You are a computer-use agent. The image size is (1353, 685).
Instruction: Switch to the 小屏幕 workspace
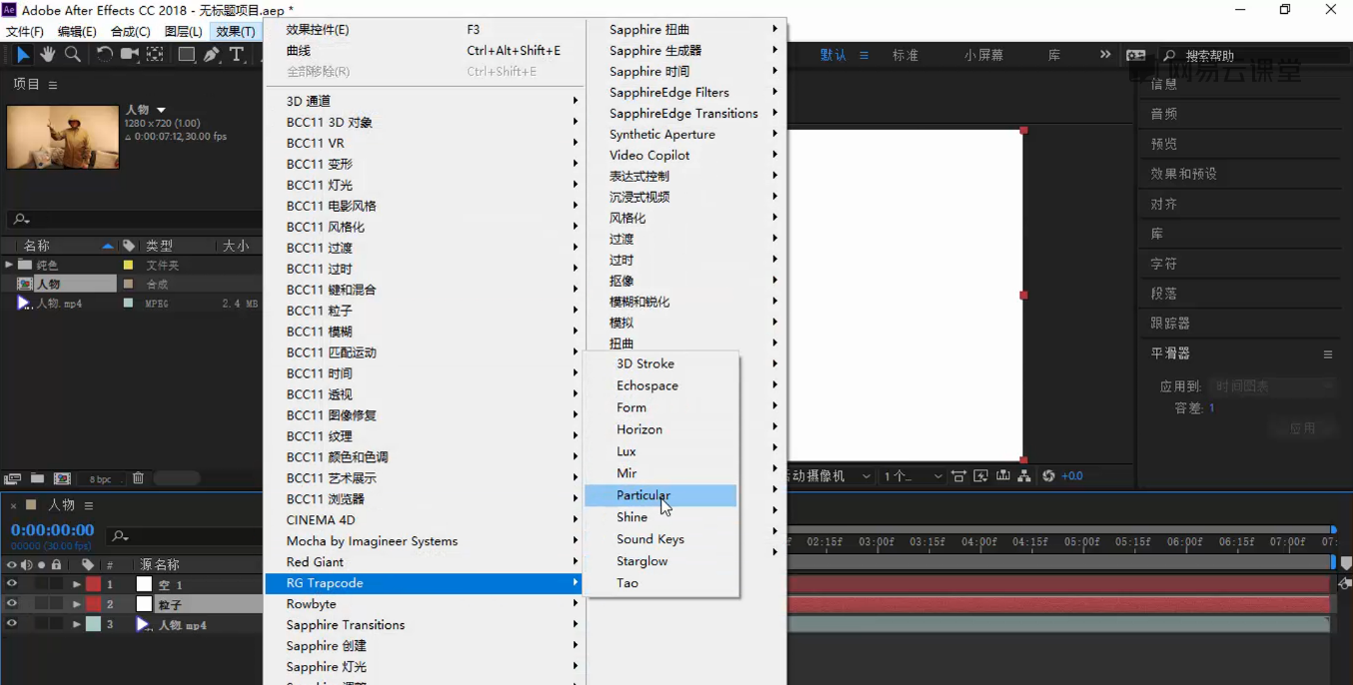pos(983,55)
